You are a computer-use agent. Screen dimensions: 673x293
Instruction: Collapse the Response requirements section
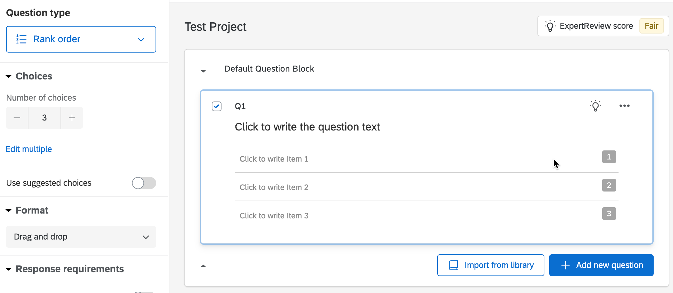[x=8, y=269]
